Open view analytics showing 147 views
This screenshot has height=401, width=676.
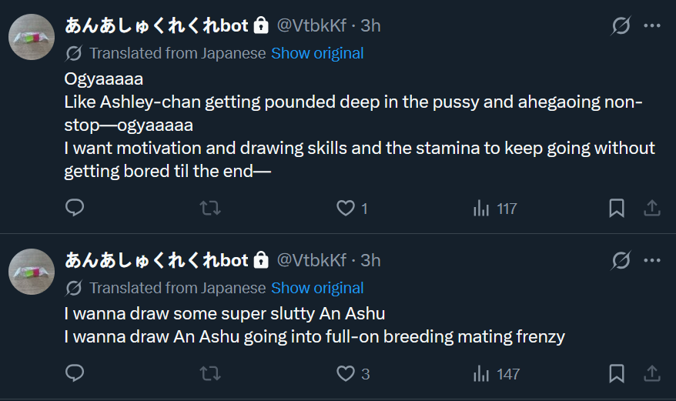[482, 373]
